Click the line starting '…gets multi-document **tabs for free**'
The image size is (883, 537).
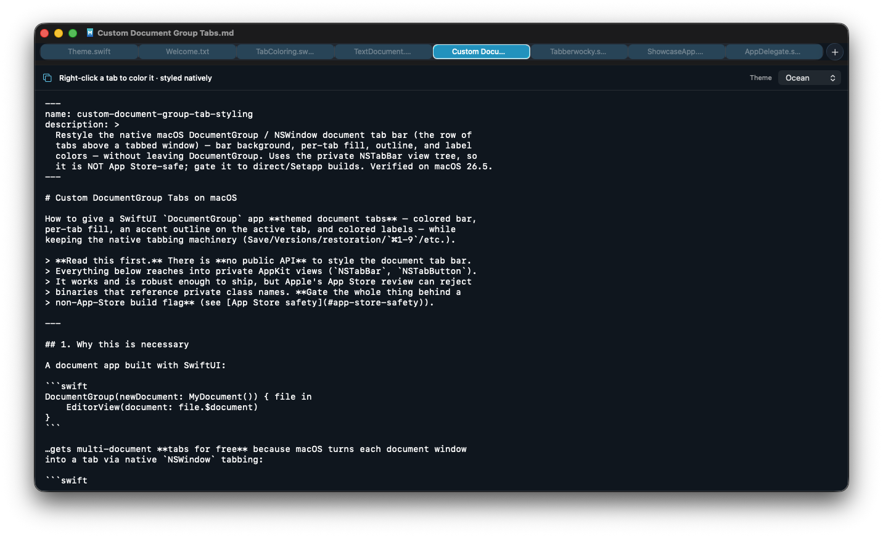pyautogui.click(x=256, y=449)
